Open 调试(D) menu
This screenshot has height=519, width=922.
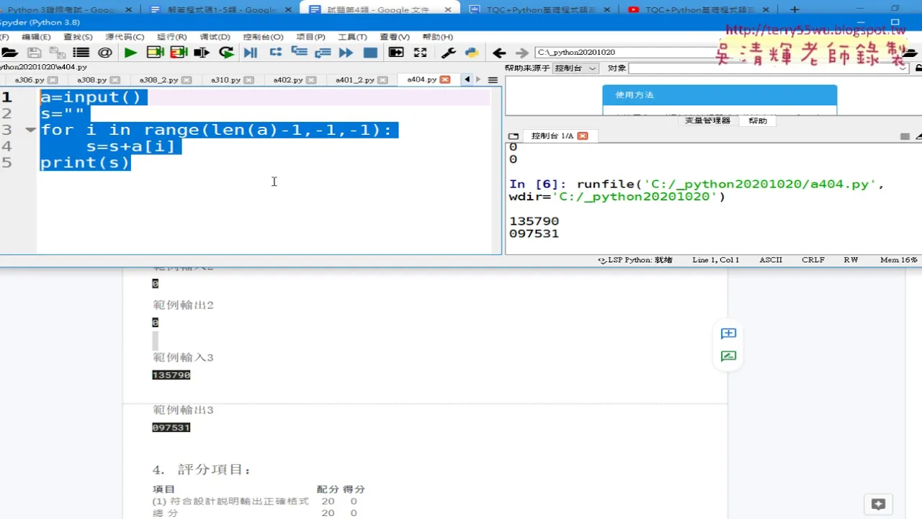click(x=215, y=37)
